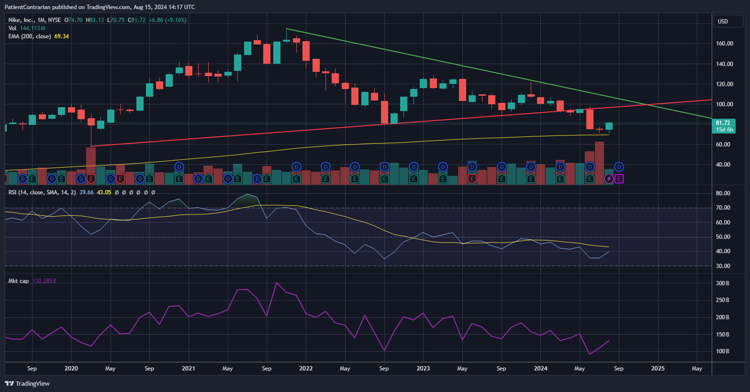Screen dimensions: 750x392
Task: Click the red earnings E marker at March 2020
Action: click(91, 179)
